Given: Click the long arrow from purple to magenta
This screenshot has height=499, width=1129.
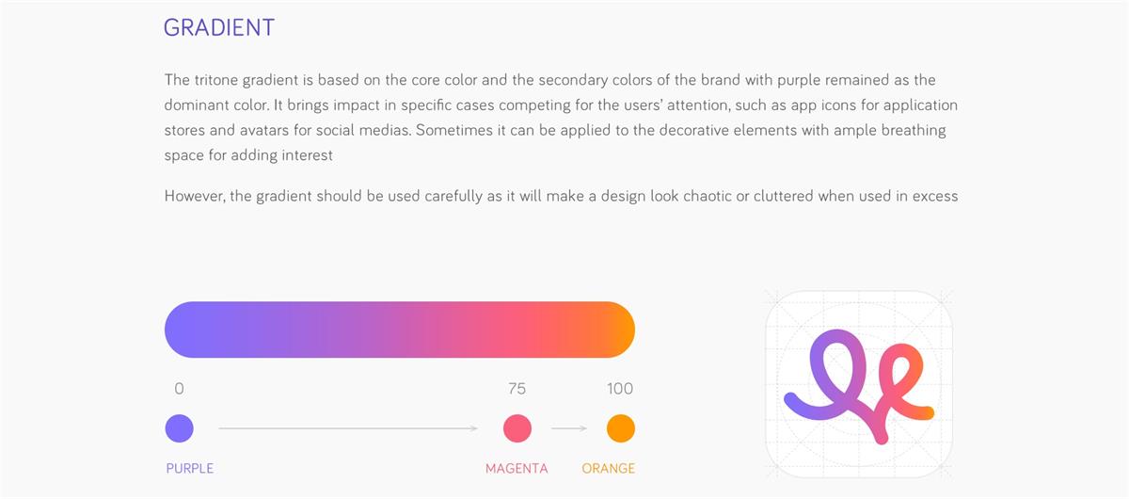Looking at the screenshot, I should (348, 428).
